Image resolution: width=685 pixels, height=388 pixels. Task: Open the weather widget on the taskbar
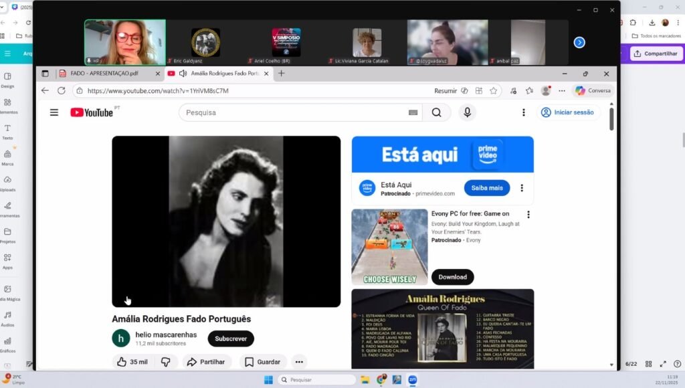(13, 379)
